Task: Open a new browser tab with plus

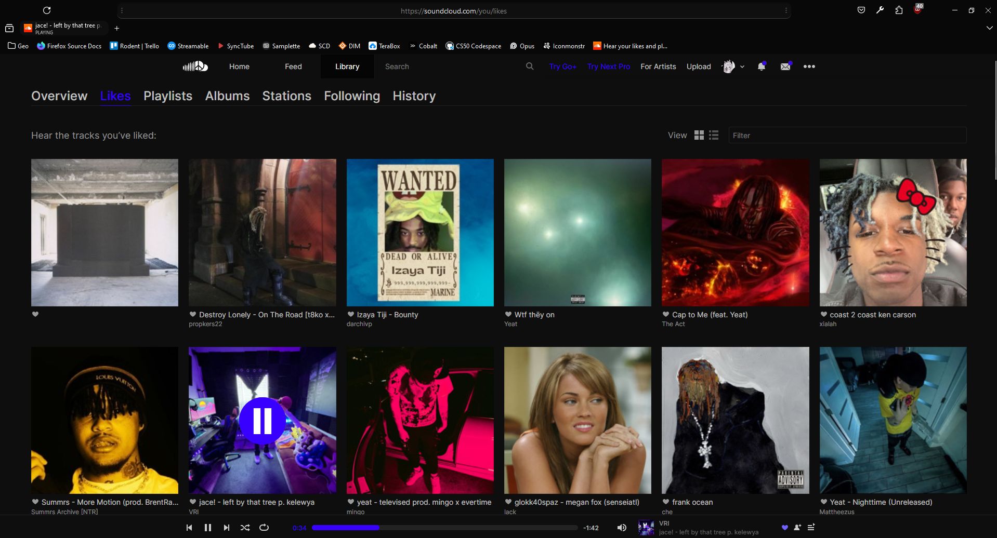Action: 117,28
